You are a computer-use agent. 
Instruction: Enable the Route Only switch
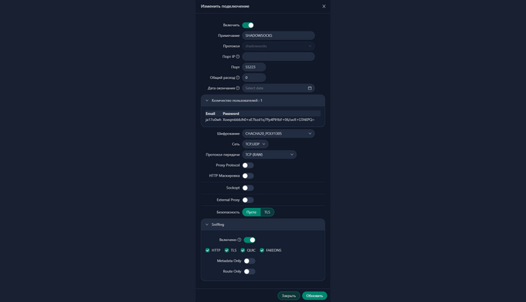point(249,271)
